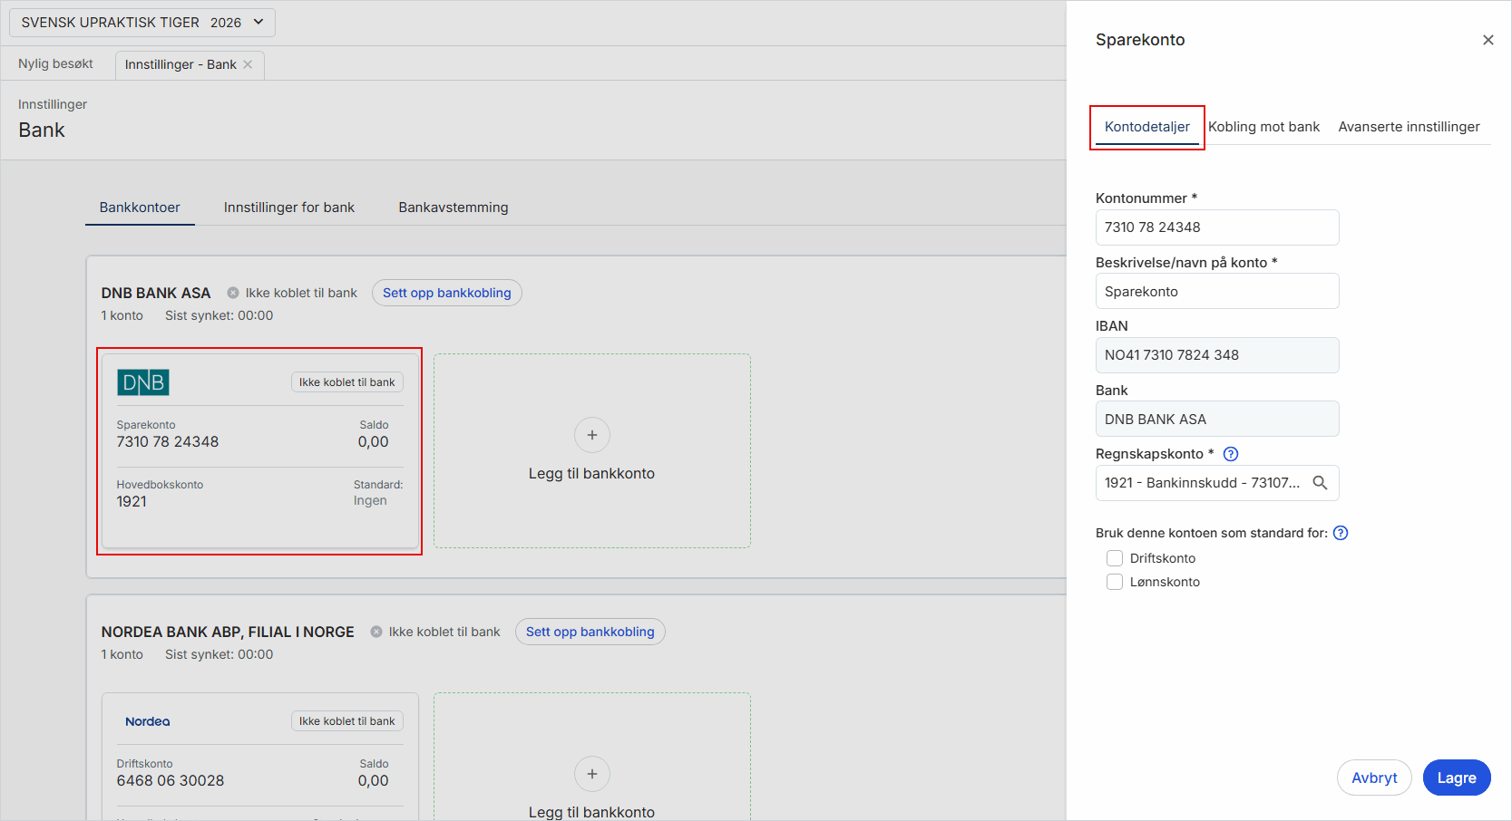Click help icon beside standard account label
The image size is (1512, 821).
pyautogui.click(x=1341, y=533)
